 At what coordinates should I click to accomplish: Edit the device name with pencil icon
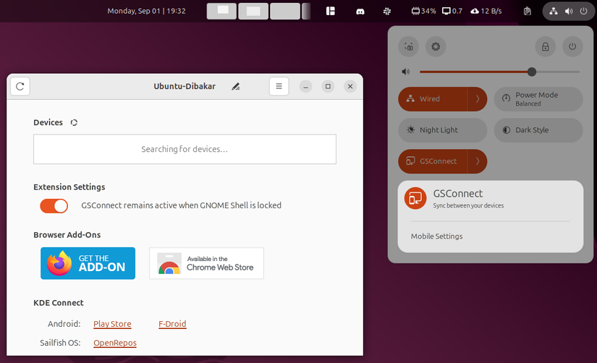point(236,86)
